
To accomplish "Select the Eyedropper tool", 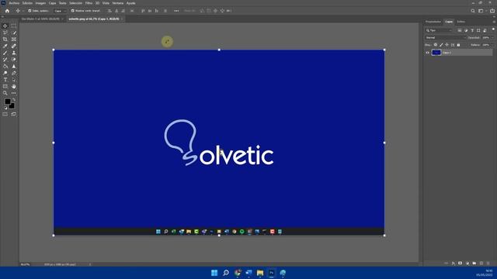I will pyautogui.click(x=5, y=46).
